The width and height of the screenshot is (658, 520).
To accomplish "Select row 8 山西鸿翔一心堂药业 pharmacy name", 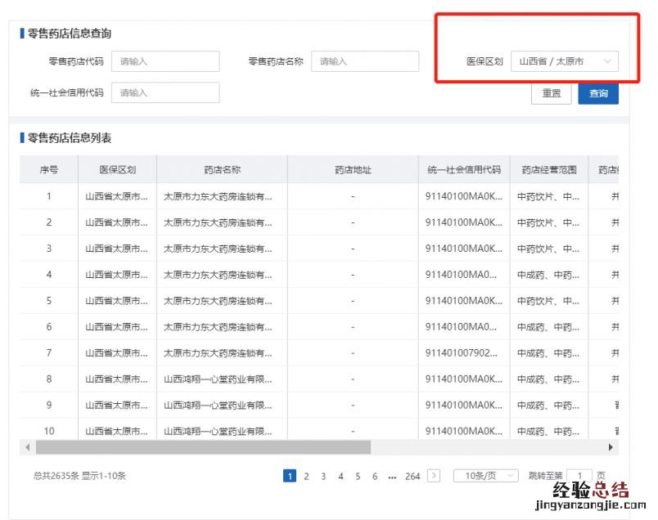I will (218, 379).
